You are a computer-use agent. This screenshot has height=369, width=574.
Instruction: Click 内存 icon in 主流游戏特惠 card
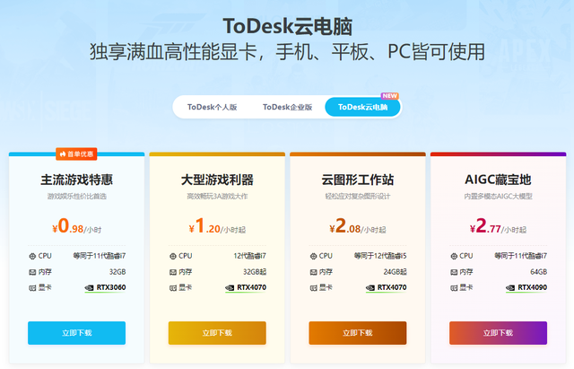pyautogui.click(x=32, y=272)
